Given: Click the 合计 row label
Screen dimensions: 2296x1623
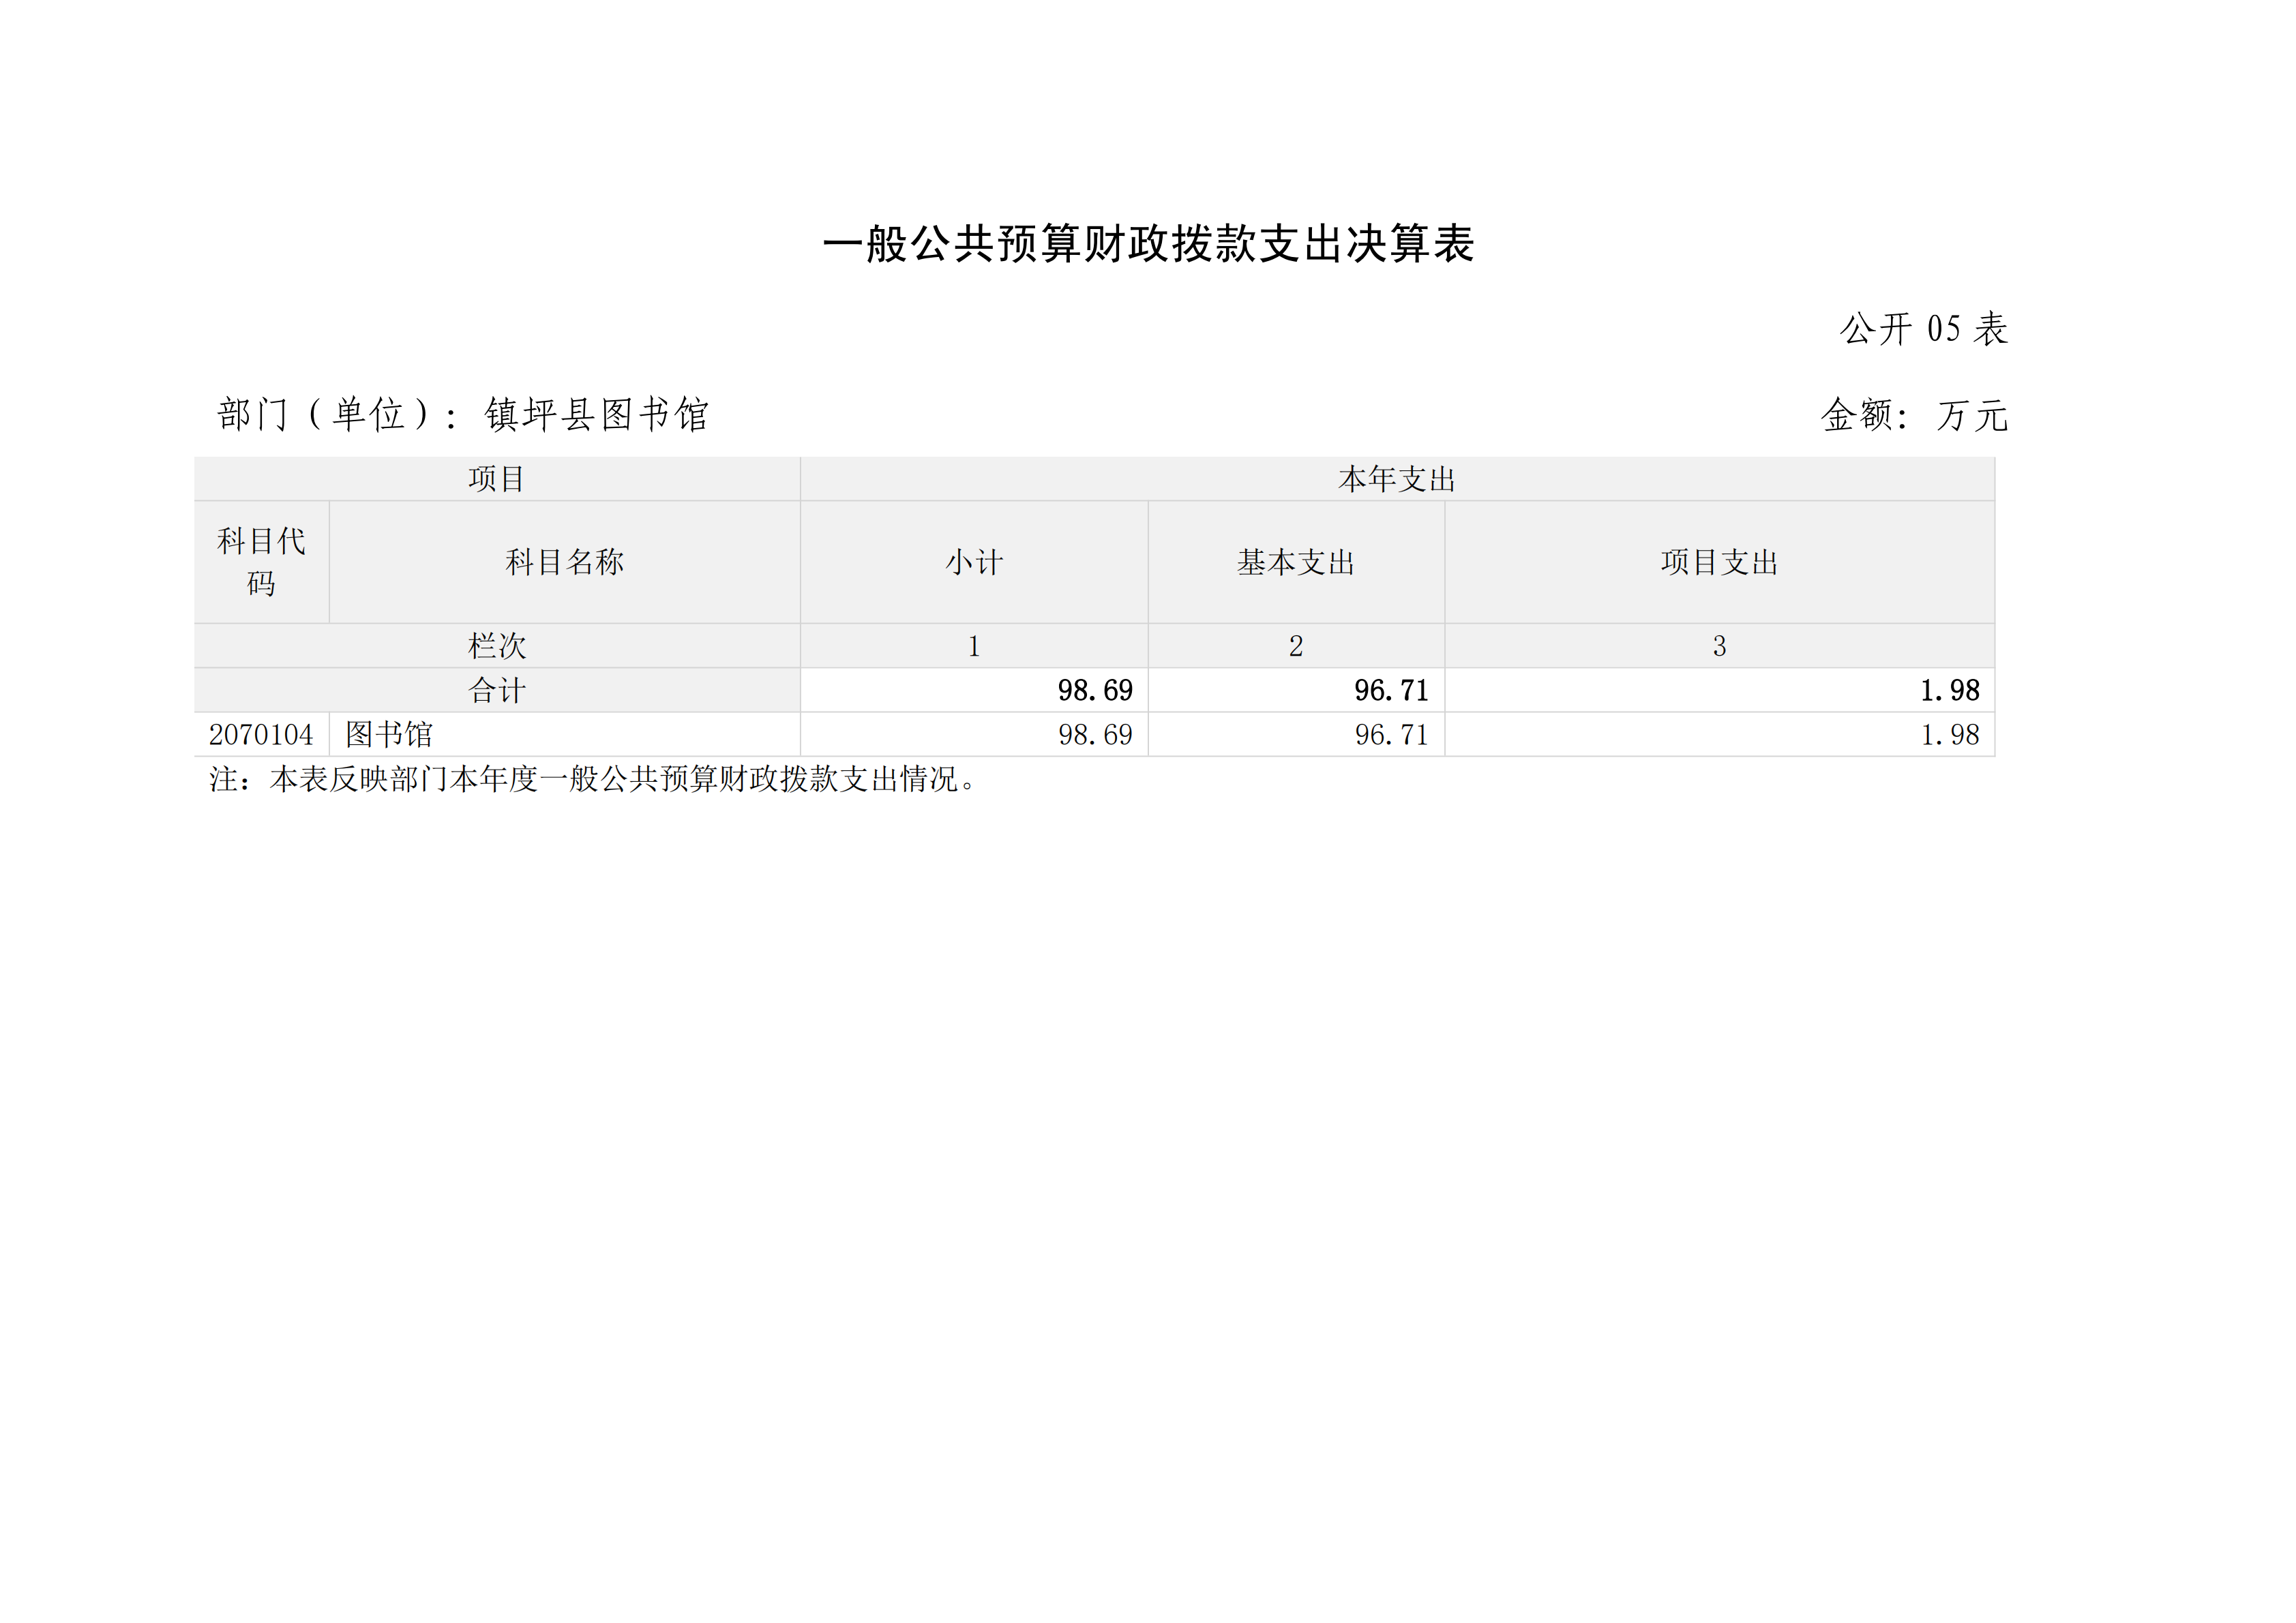Looking at the screenshot, I should click(x=497, y=690).
